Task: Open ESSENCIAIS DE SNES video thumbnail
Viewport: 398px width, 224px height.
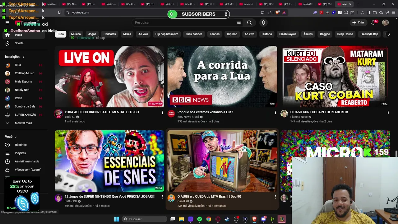Action: [109, 161]
